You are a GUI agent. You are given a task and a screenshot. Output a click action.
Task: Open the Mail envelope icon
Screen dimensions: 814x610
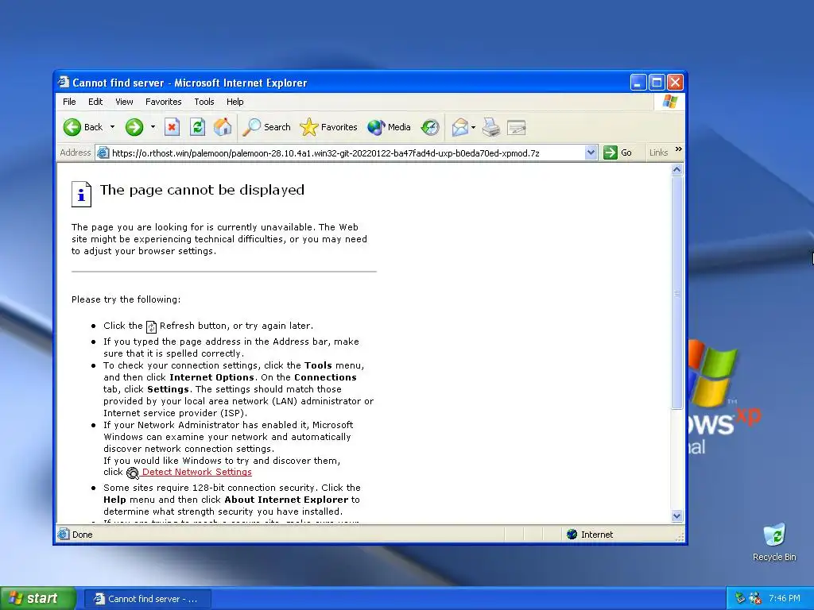pyautogui.click(x=459, y=127)
